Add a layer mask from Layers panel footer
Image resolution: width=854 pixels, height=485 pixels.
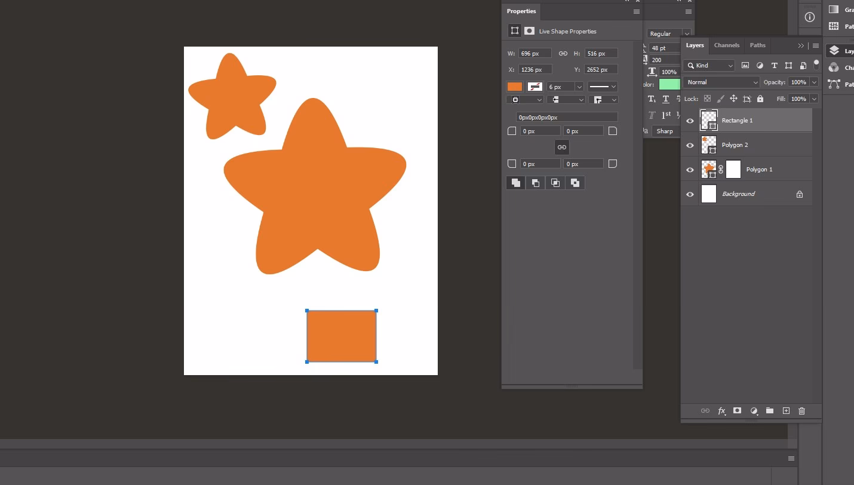737,411
